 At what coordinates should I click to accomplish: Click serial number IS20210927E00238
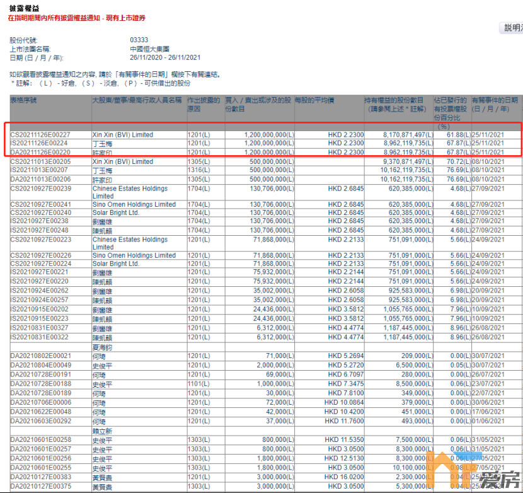tap(39, 221)
